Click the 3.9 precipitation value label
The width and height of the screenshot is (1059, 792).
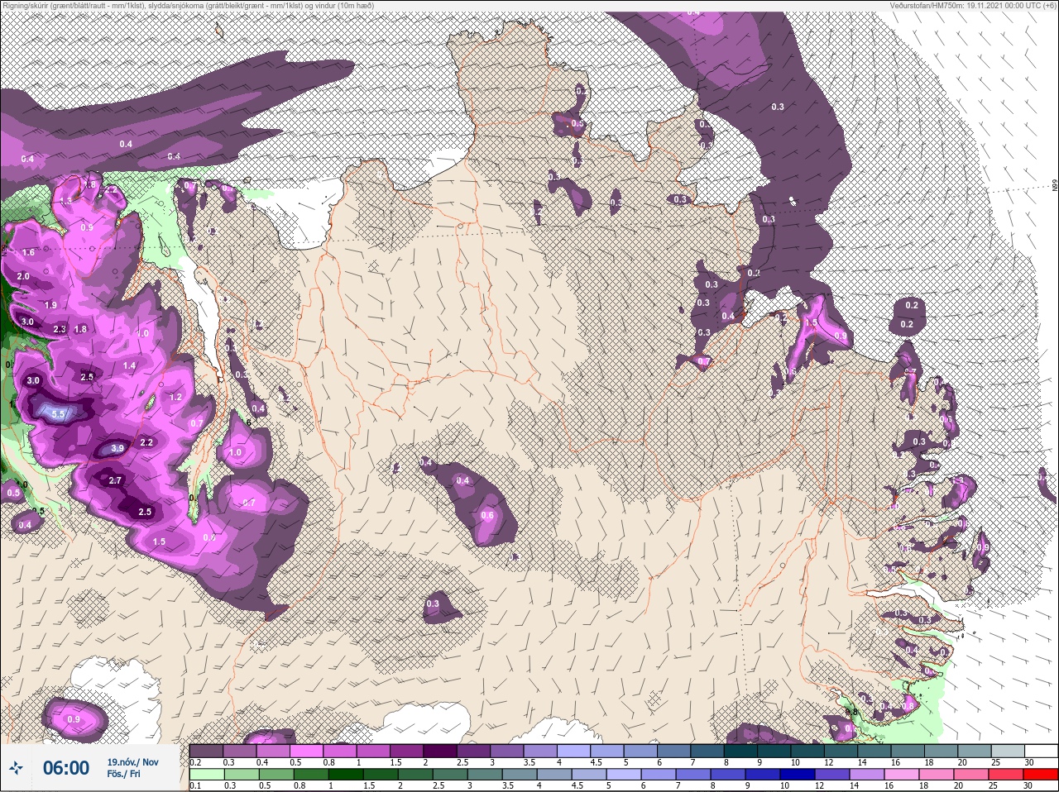point(117,449)
